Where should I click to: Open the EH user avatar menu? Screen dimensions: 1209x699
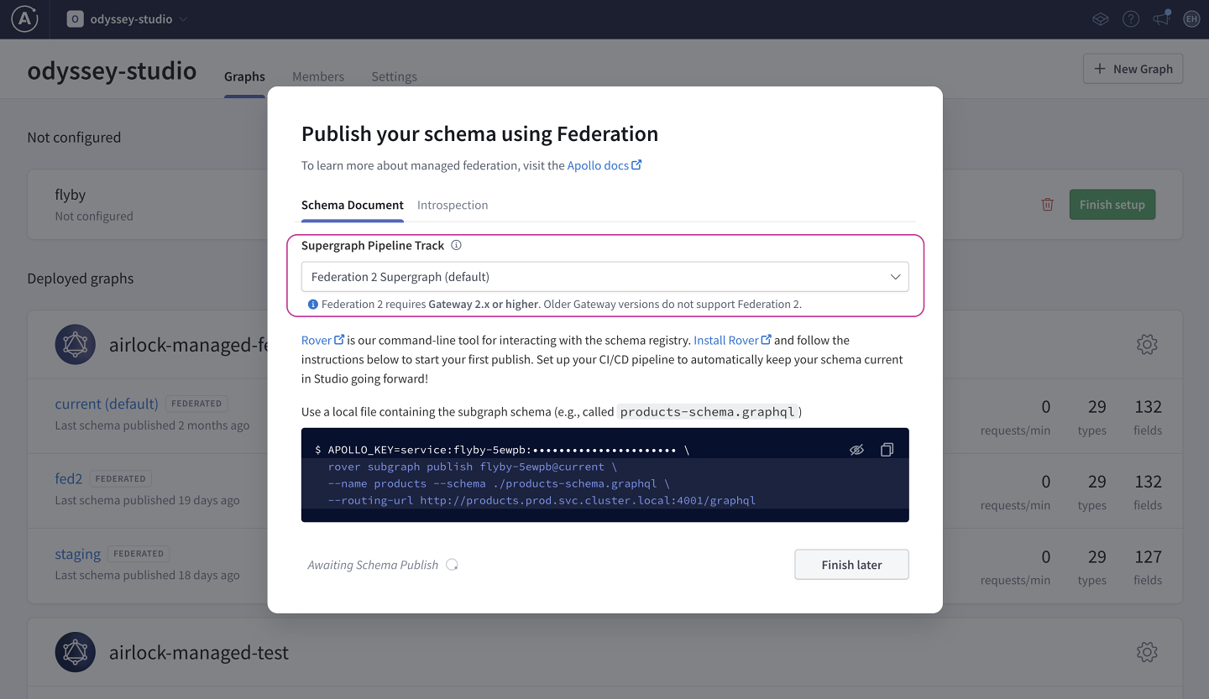pos(1191,18)
